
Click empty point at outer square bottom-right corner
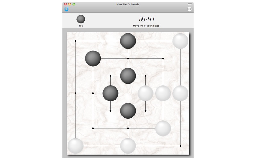180,146
